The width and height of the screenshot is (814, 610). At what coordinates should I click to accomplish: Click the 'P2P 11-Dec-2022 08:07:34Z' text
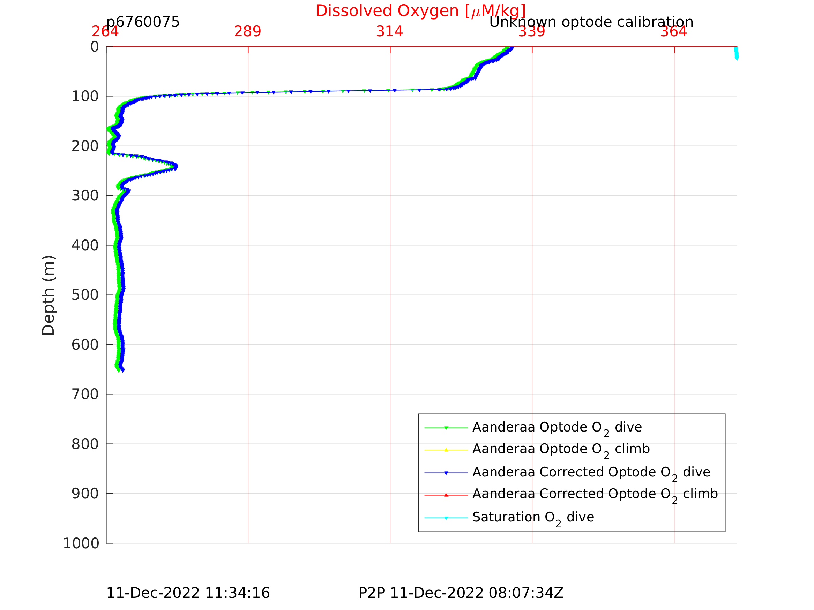(x=461, y=593)
